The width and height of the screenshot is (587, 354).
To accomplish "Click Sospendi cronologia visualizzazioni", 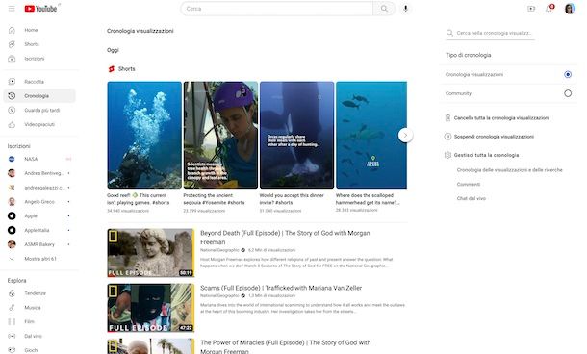I will coord(494,137).
